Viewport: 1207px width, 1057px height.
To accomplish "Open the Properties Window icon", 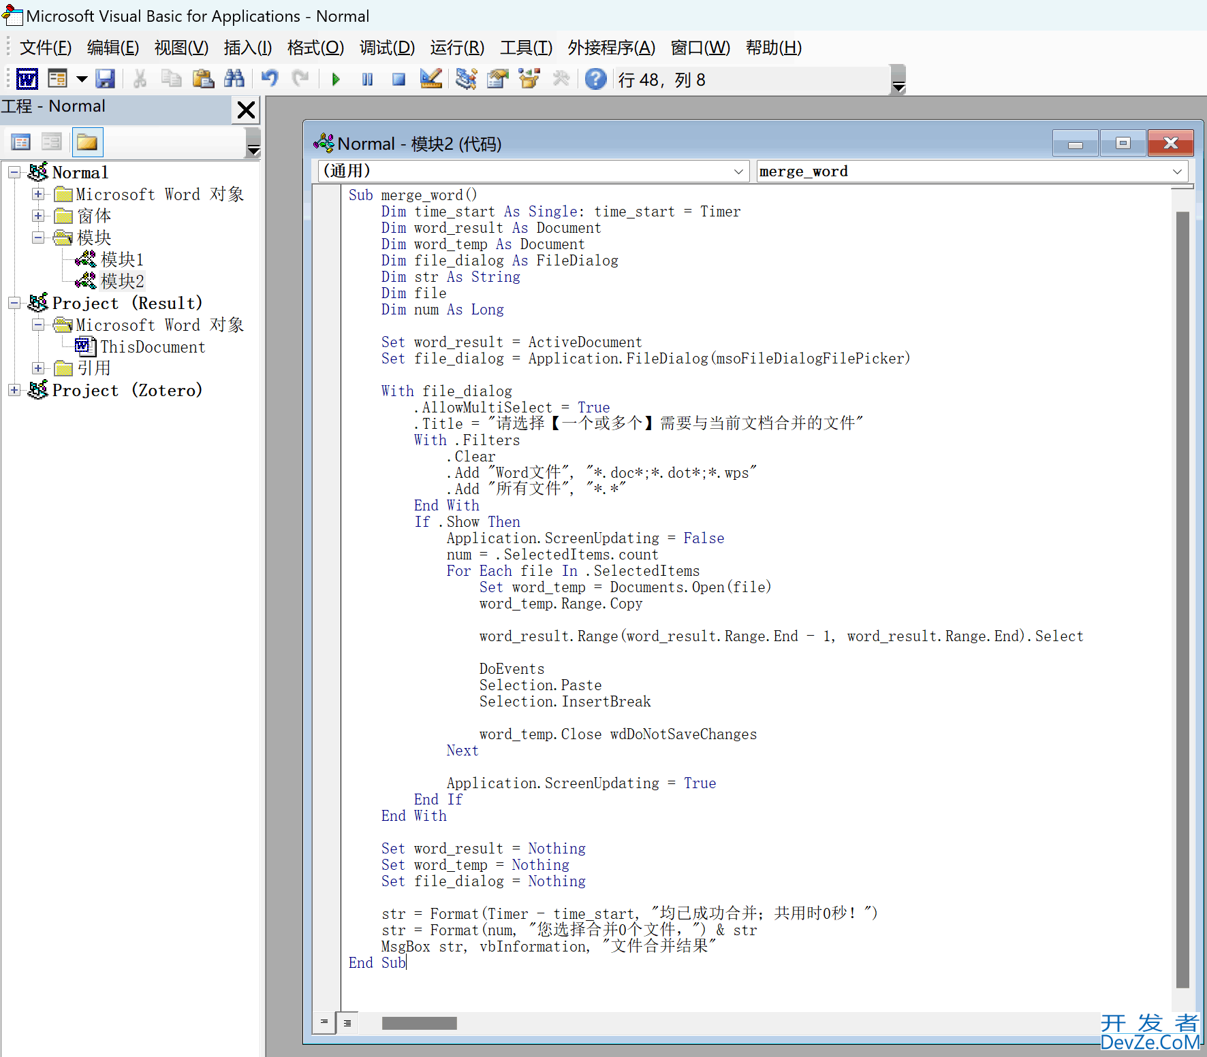I will (498, 80).
